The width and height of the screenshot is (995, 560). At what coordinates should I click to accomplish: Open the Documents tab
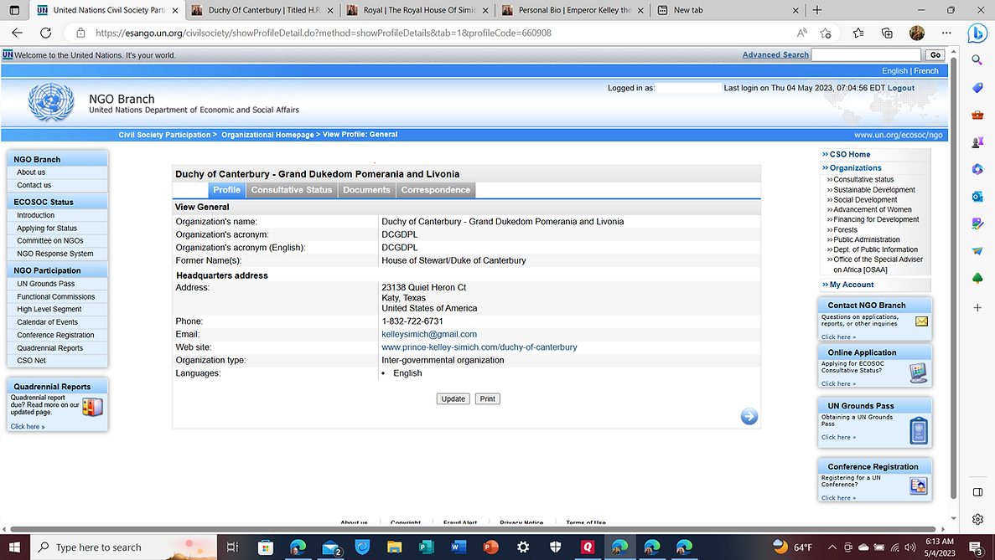point(366,190)
